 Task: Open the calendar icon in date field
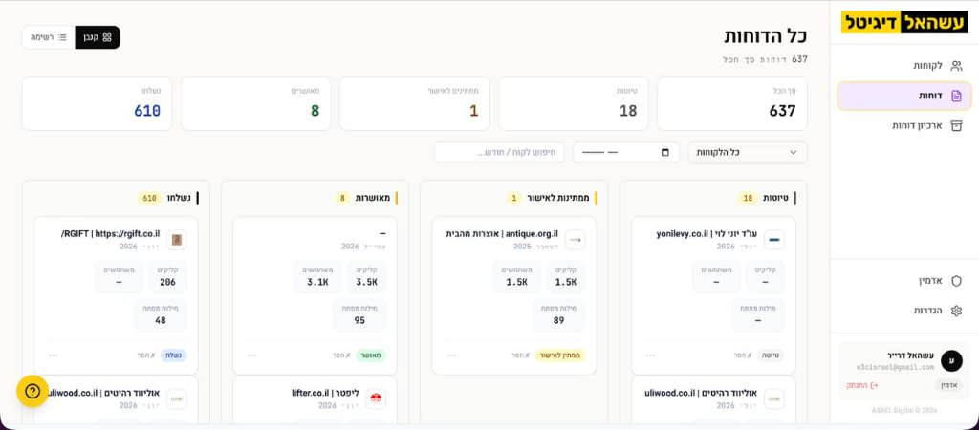click(x=665, y=152)
